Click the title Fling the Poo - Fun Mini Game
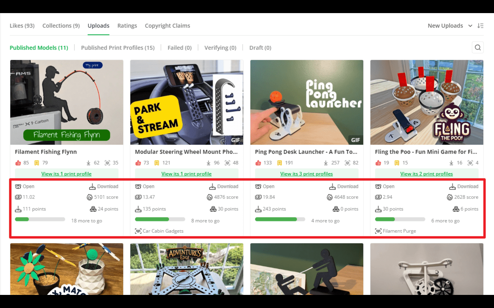494x308 pixels. coord(426,152)
